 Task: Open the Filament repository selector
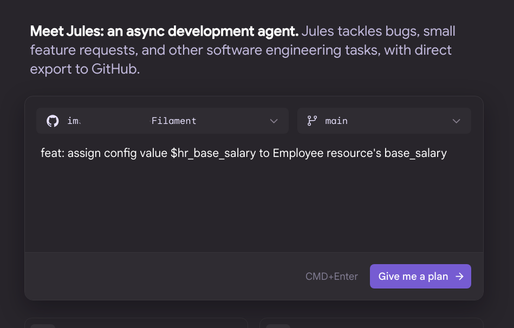[x=162, y=121]
